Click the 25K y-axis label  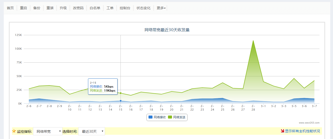[x=19, y=90]
